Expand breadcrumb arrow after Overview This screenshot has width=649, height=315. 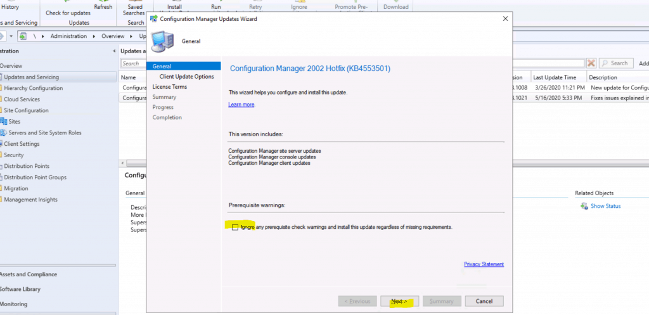pyautogui.click(x=131, y=36)
